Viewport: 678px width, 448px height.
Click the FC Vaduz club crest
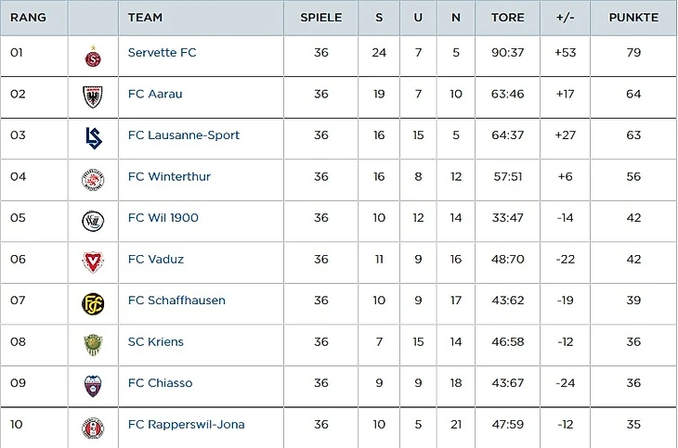(x=93, y=262)
